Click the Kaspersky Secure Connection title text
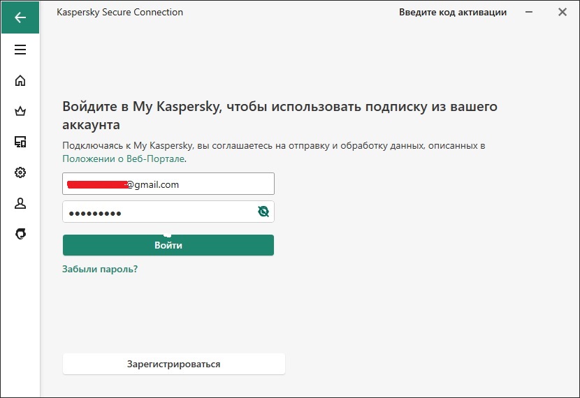 coord(120,12)
